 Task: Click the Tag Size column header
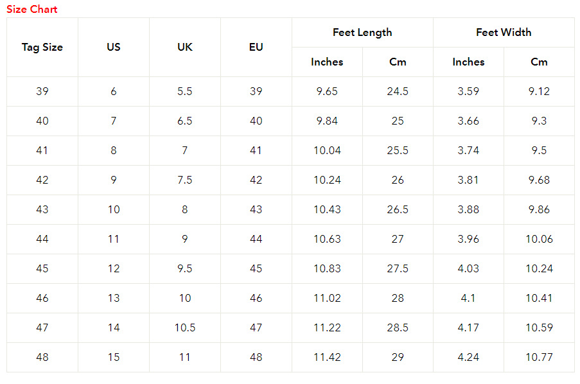click(42, 47)
